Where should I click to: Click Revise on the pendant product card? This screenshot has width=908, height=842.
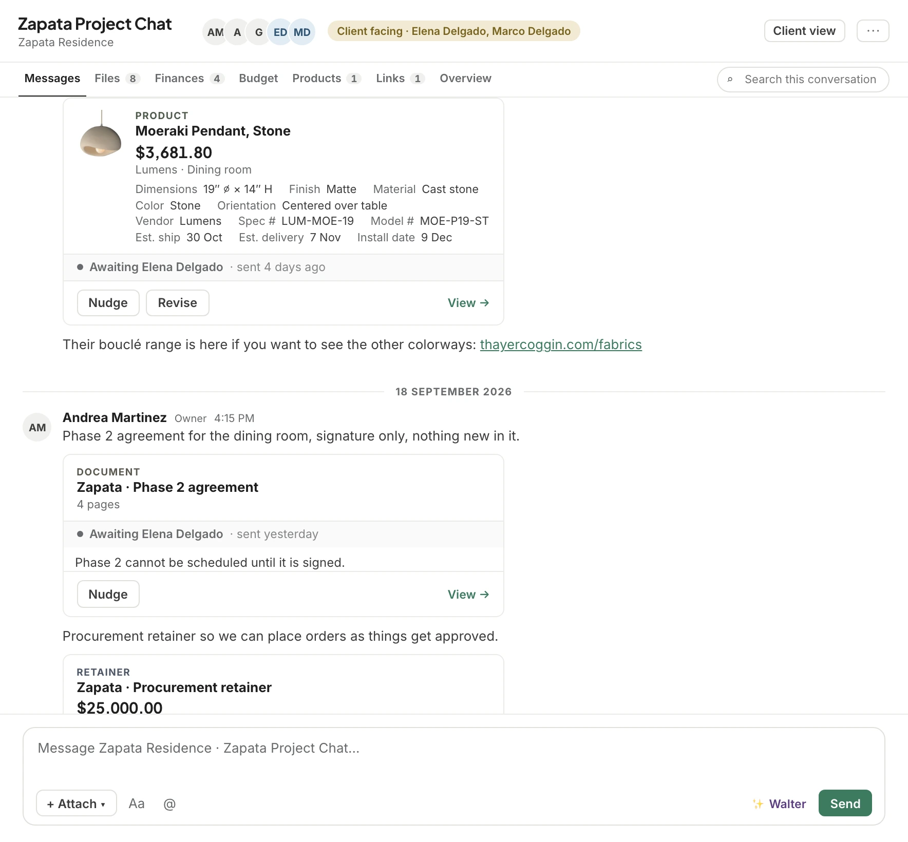(177, 303)
